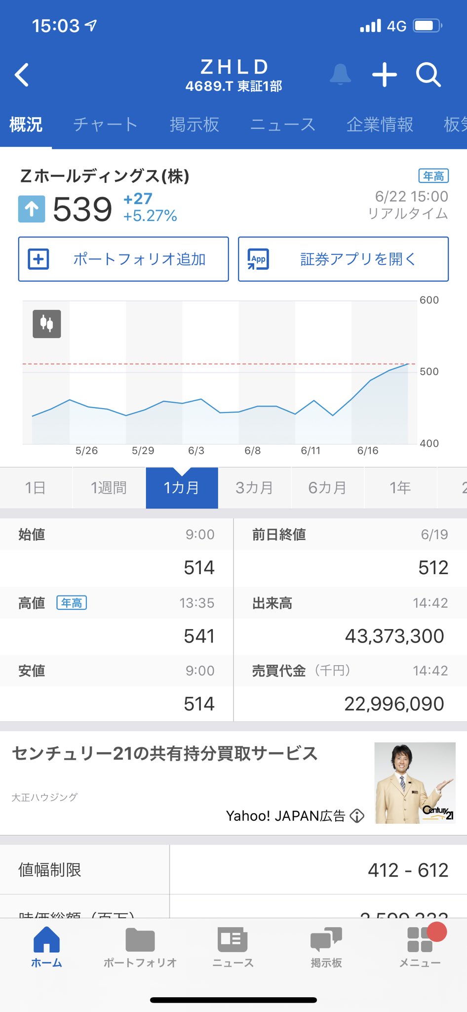Image resolution: width=467 pixels, height=1012 pixels.
Task: Tap the price alert bell icon
Action: (340, 75)
